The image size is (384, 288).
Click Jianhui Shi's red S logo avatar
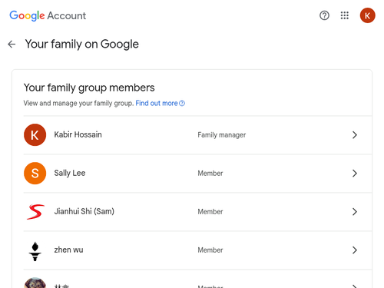35,212
